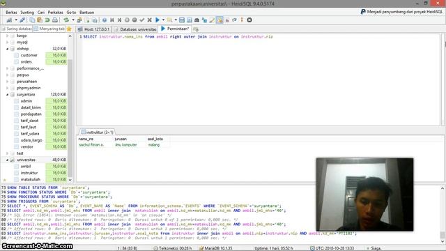Open the Sunting menu

click(27, 13)
